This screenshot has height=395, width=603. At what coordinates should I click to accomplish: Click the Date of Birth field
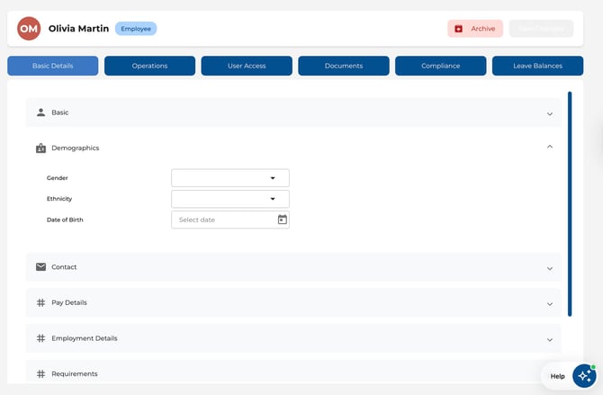223,220
